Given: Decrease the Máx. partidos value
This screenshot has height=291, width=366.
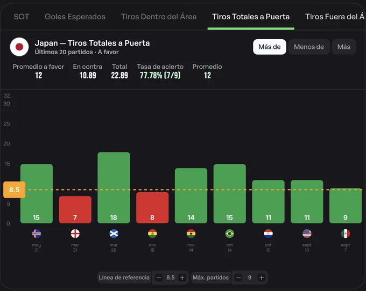Looking at the screenshot, I should 238,278.
